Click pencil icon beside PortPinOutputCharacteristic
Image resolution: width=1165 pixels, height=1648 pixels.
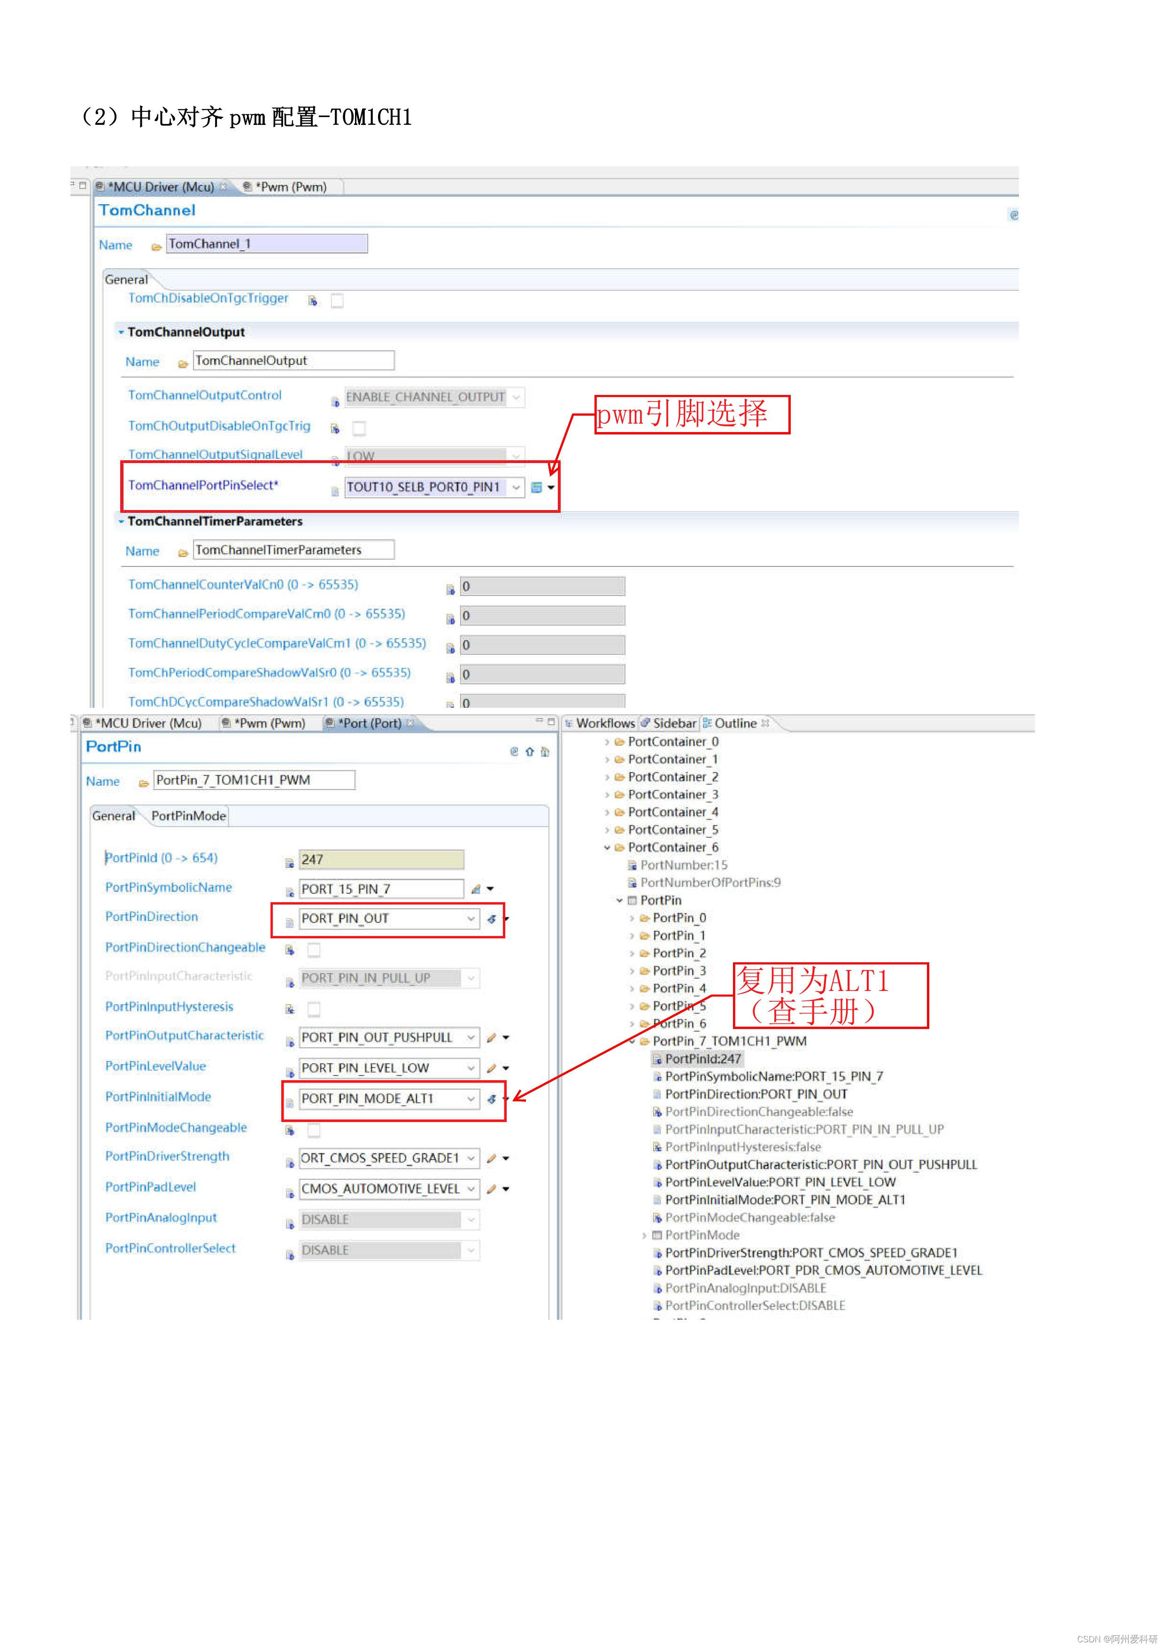pos(491,1038)
